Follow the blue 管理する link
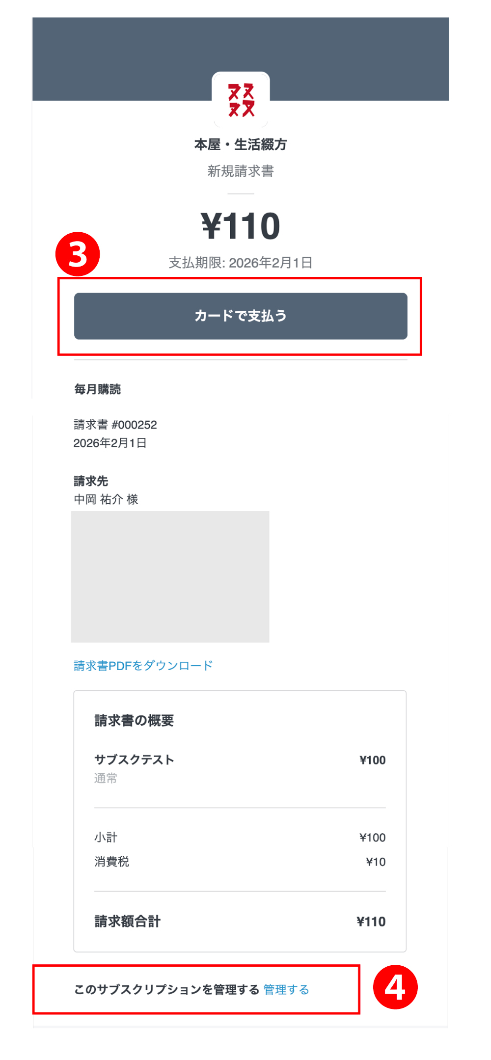Viewport: 491px width, 1060px height. pos(286,990)
